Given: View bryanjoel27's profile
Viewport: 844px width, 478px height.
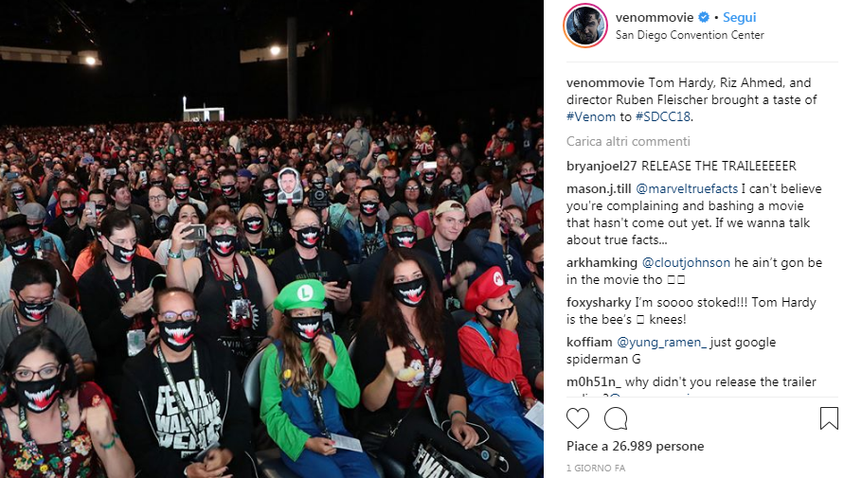Looking at the screenshot, I should coord(602,167).
